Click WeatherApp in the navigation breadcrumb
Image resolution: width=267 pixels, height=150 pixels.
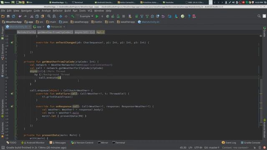click(x=12, y=22)
